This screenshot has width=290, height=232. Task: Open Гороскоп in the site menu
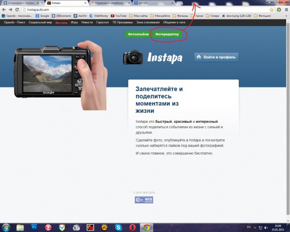tap(102, 22)
